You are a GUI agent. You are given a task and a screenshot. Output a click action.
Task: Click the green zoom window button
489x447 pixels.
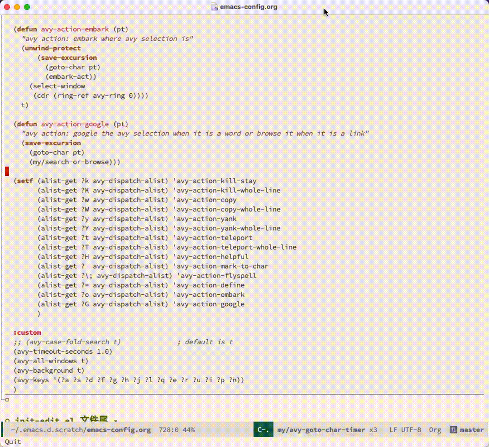point(27,7)
